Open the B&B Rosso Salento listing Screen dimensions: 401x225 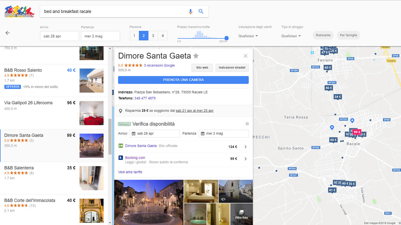click(x=54, y=81)
